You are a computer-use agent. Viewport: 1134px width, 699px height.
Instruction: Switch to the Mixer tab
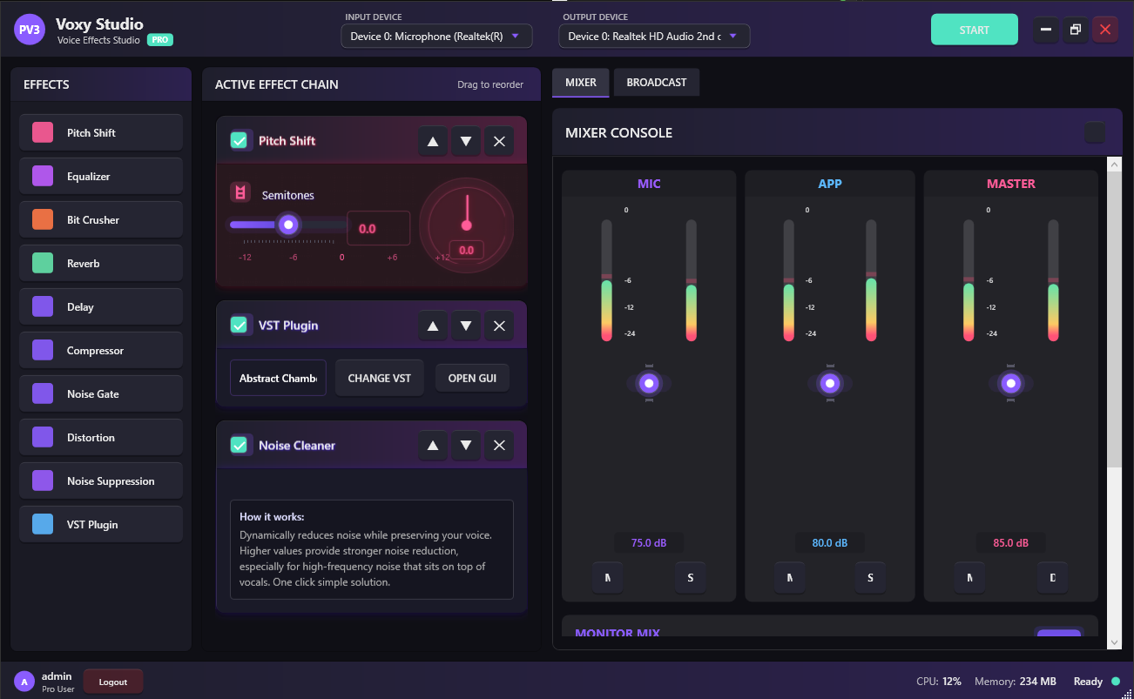[581, 83]
